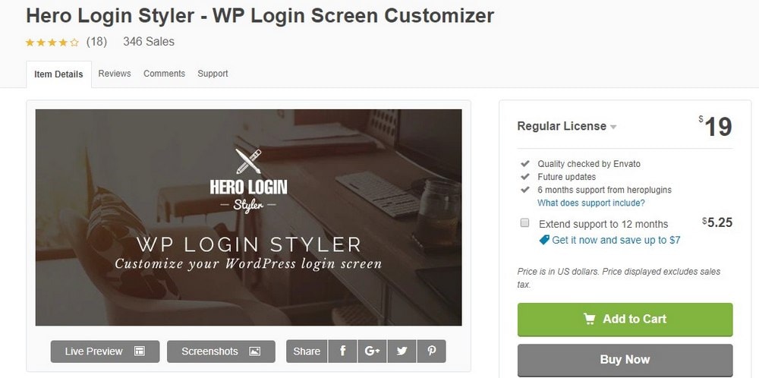Click Get it now and save link

point(616,240)
